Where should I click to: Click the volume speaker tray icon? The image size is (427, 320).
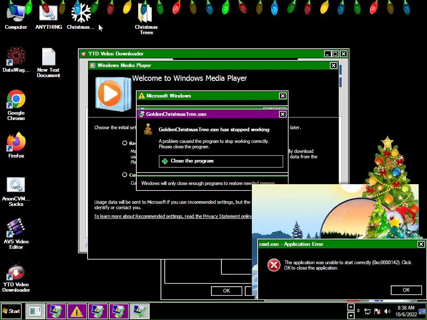(x=387, y=311)
